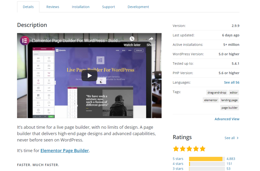This screenshot has height=171, width=260.
Task: Click the Share arrow icon on video
Action: pyautogui.click(x=151, y=39)
